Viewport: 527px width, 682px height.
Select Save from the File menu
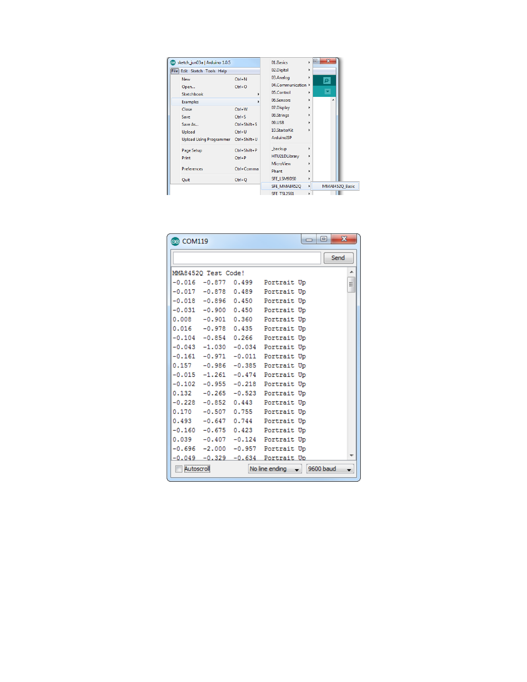pos(215,117)
